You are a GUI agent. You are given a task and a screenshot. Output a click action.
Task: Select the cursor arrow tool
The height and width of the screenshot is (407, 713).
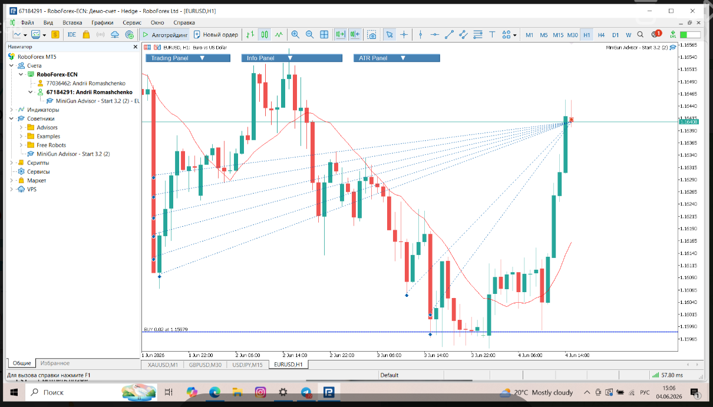389,35
